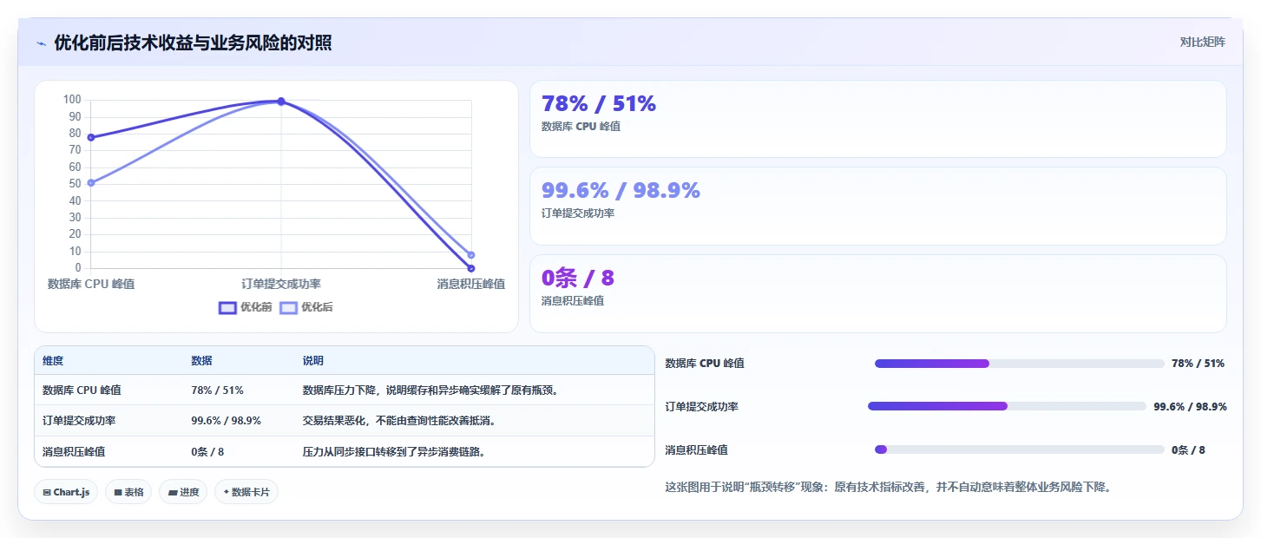Click the 78% / 51% progress value

tap(1198, 364)
